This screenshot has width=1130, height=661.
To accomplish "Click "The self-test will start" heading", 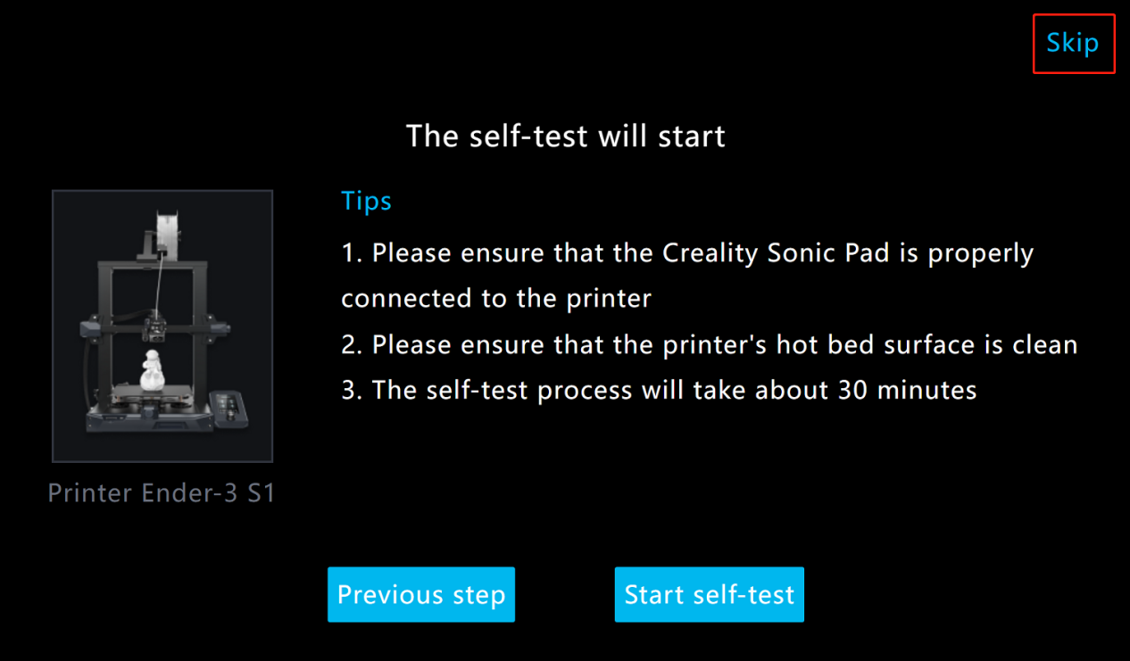I will 565,136.
